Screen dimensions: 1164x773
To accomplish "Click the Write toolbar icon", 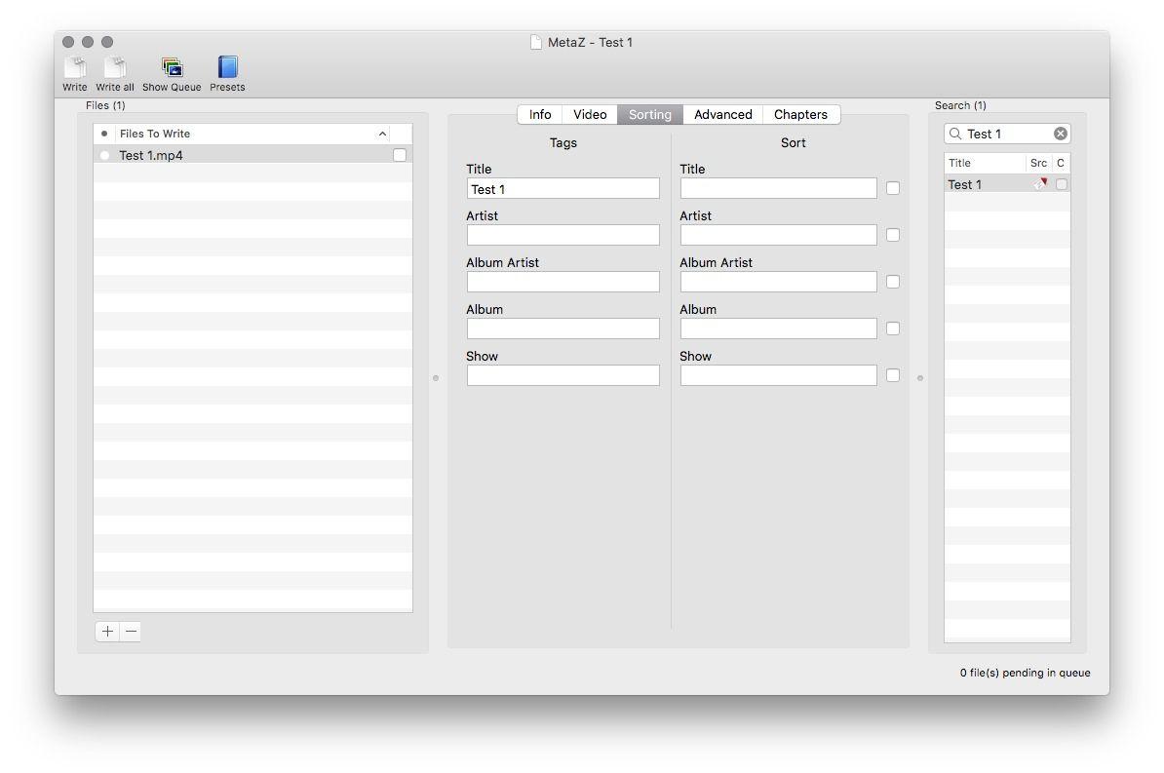I will pos(75,68).
